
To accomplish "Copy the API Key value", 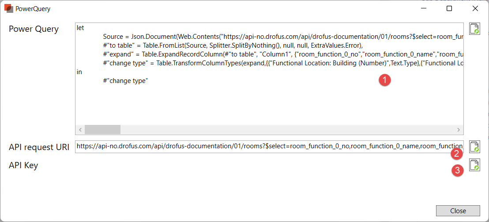I will click(474, 165).
